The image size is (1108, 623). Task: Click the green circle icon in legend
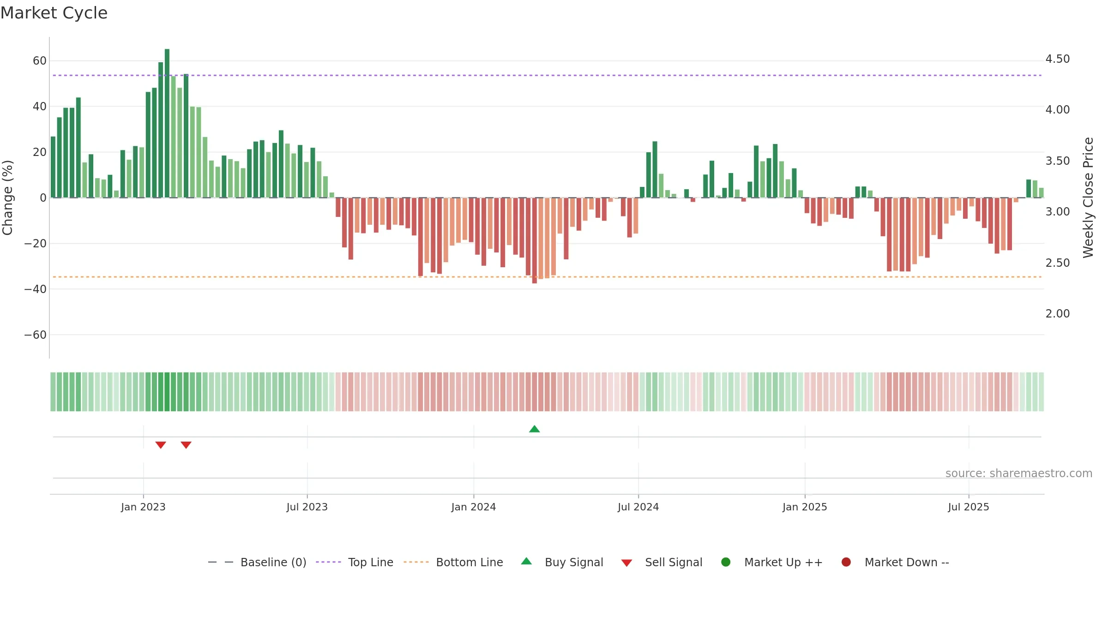click(726, 562)
